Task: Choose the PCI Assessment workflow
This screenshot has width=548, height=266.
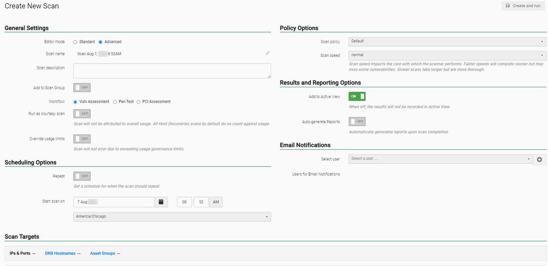Action: click(138, 102)
